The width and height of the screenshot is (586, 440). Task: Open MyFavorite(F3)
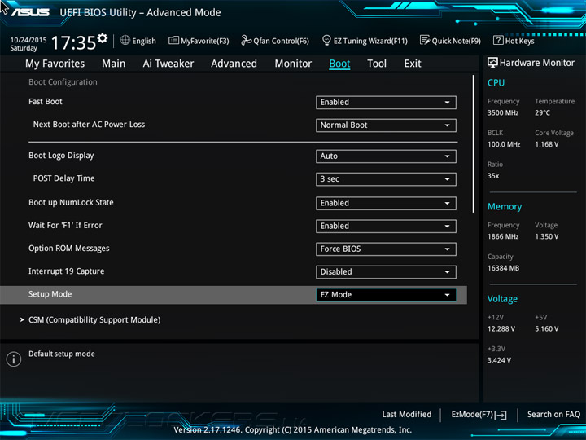199,41
